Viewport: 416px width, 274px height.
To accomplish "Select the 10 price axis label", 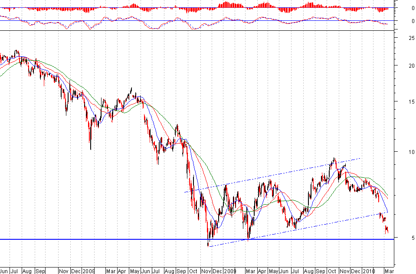I will point(412,152).
